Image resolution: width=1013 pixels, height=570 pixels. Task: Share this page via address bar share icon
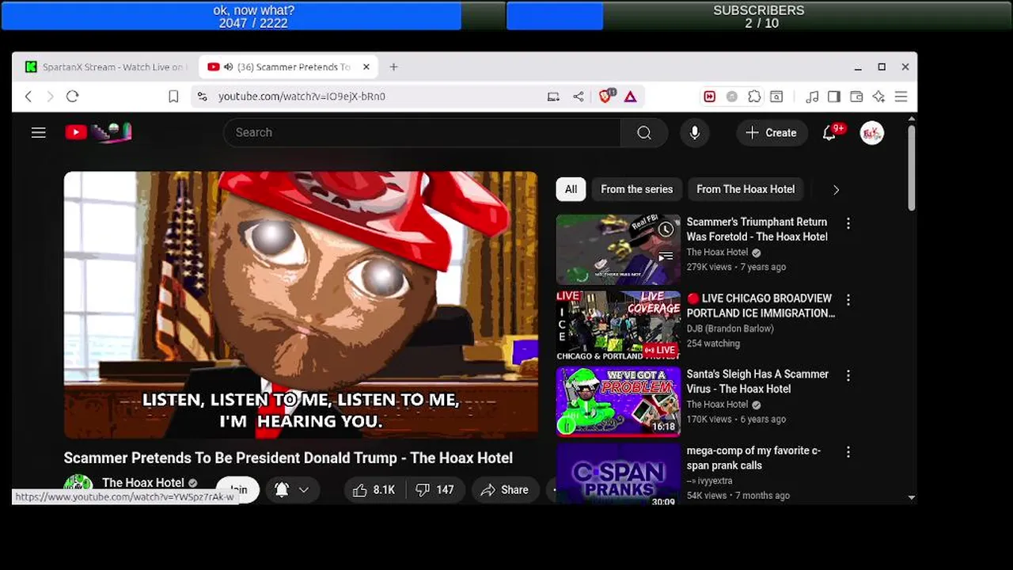[x=579, y=96]
